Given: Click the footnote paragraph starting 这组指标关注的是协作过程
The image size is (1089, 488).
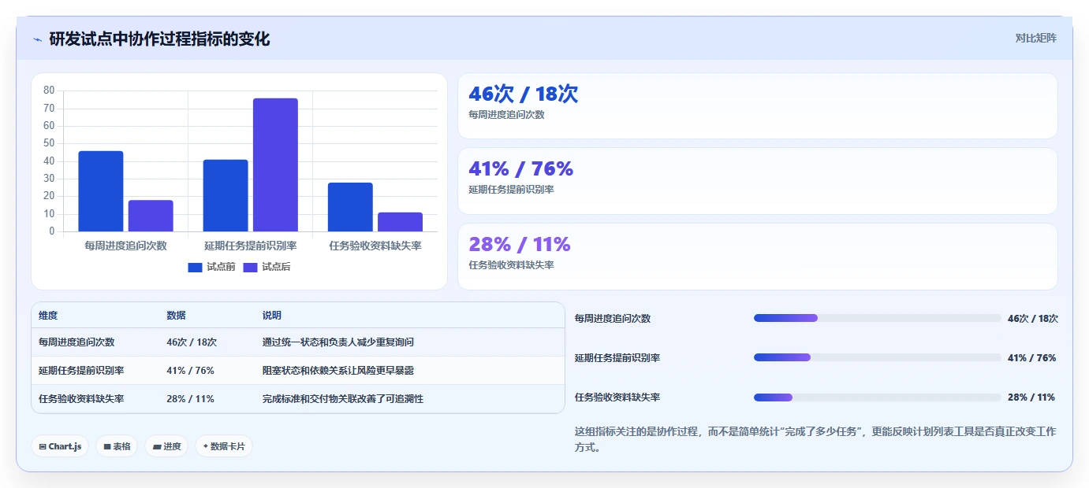Looking at the screenshot, I should [x=815, y=439].
